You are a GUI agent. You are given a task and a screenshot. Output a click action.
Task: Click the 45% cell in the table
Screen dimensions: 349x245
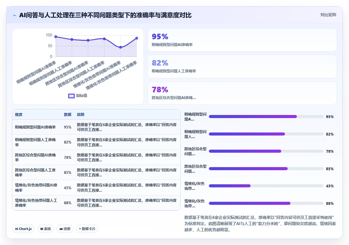tap(68, 188)
